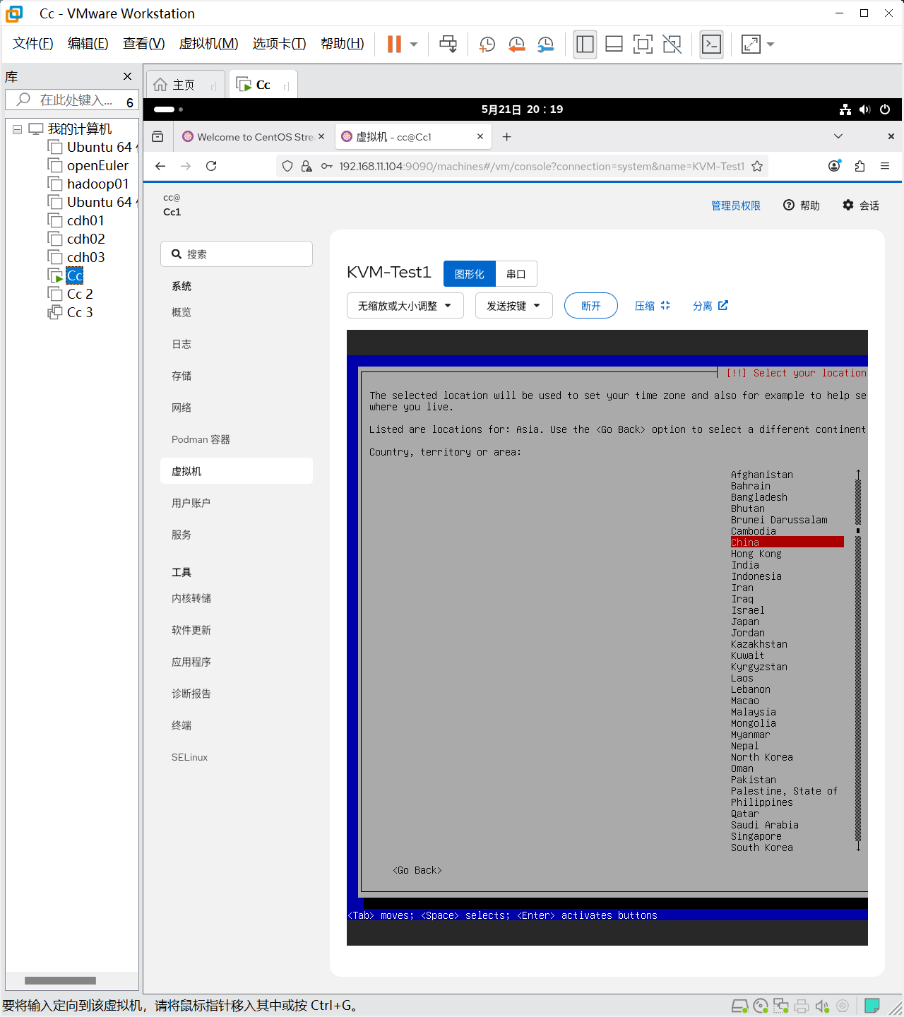Open snapshot manager icon
Viewport: 904px width, 1017px height.
(x=545, y=44)
